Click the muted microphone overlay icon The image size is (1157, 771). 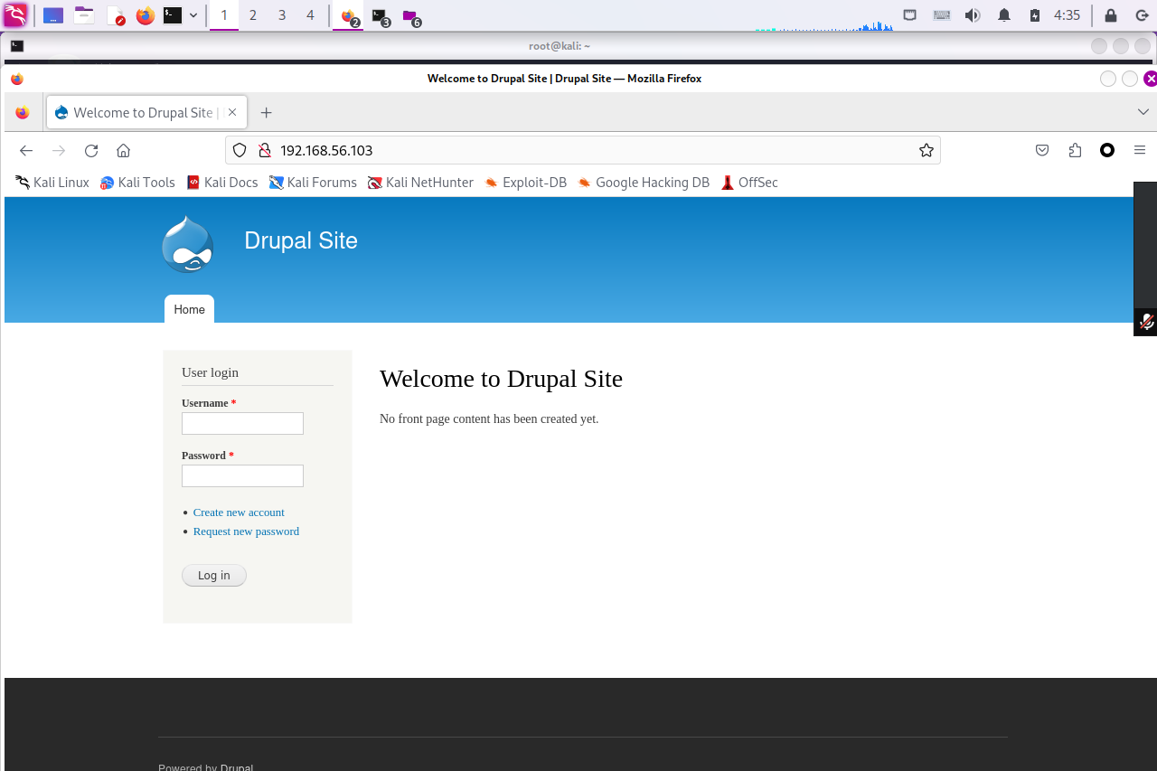[1146, 322]
